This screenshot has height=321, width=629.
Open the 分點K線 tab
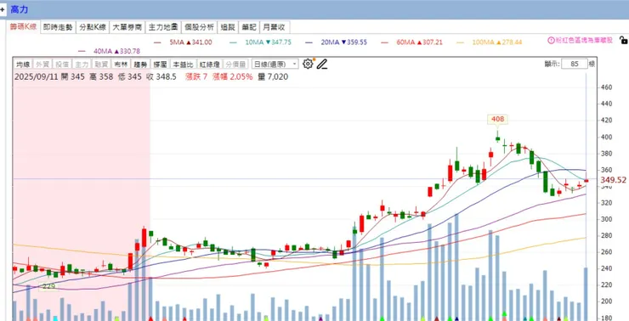[x=93, y=27]
